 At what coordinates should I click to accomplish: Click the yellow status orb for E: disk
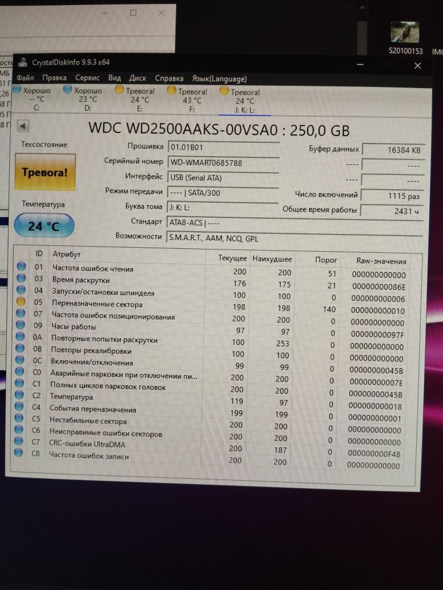point(119,89)
